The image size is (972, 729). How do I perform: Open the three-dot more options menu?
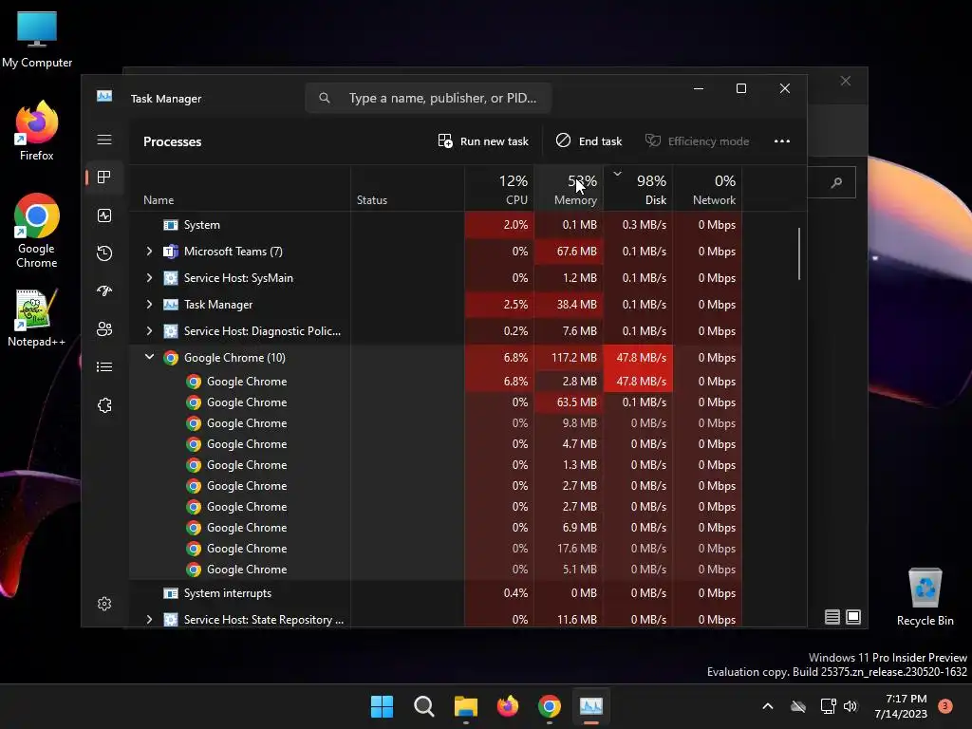point(782,141)
